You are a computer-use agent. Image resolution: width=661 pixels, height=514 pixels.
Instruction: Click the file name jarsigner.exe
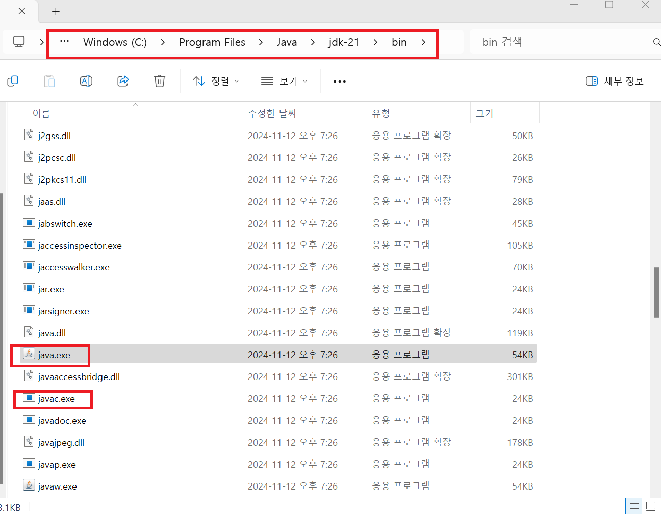(64, 311)
